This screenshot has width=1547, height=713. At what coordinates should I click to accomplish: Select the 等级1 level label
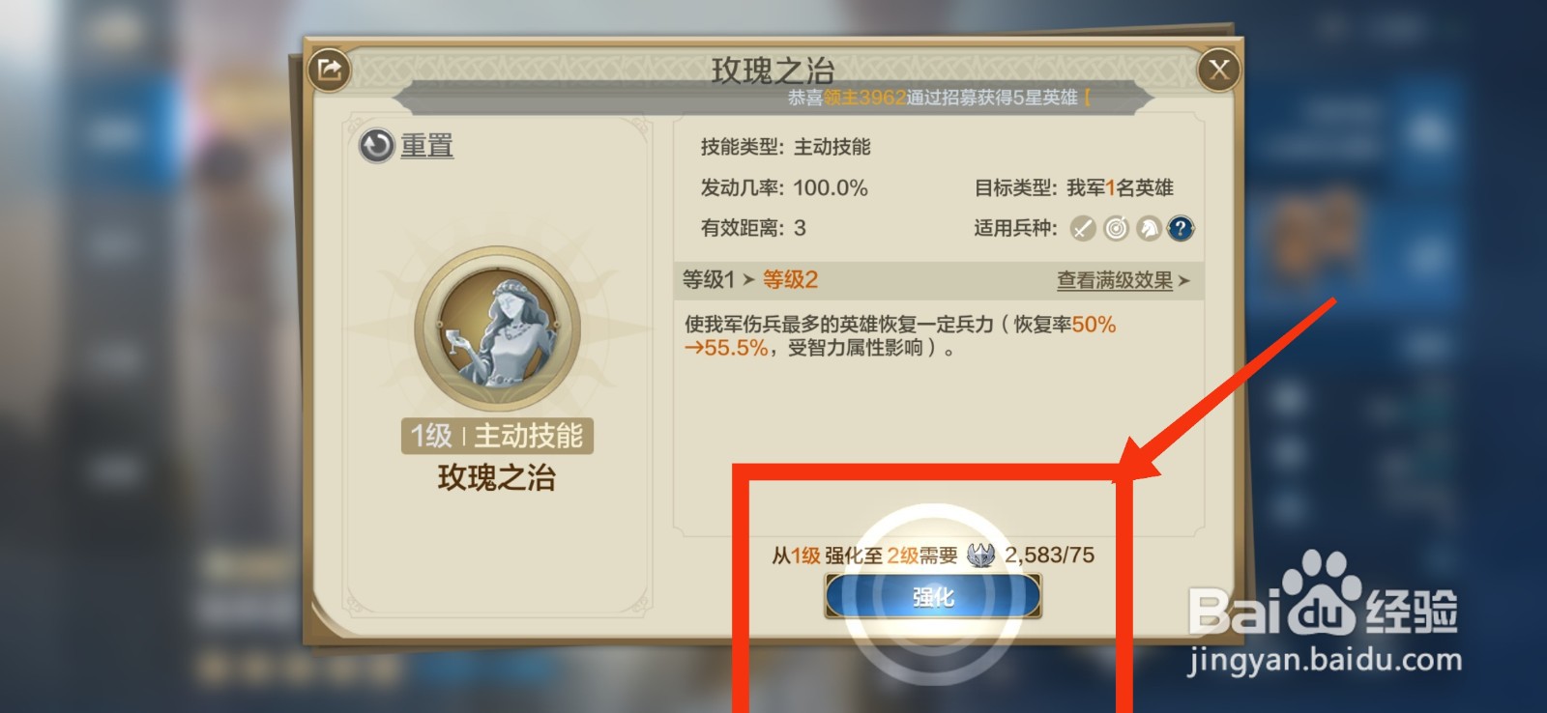[709, 280]
